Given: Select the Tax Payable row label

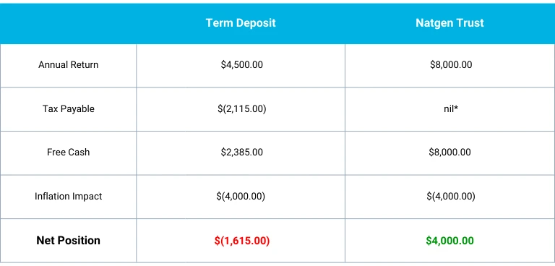Looking at the screenshot, I should (x=69, y=108).
